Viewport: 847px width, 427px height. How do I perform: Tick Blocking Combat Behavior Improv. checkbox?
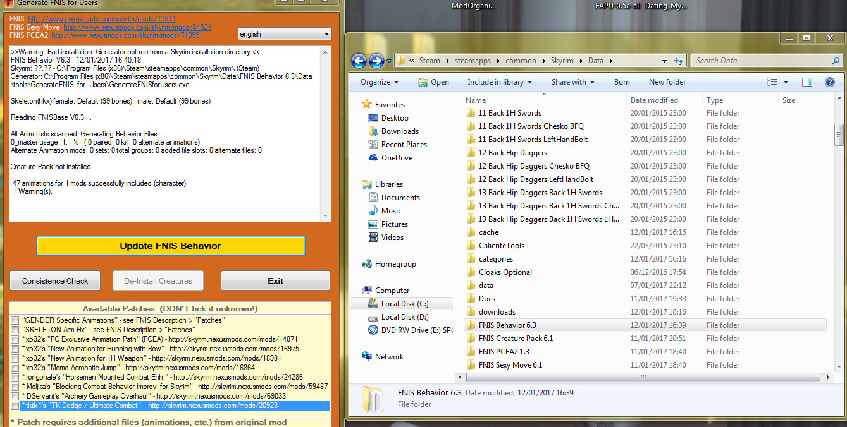point(15,387)
